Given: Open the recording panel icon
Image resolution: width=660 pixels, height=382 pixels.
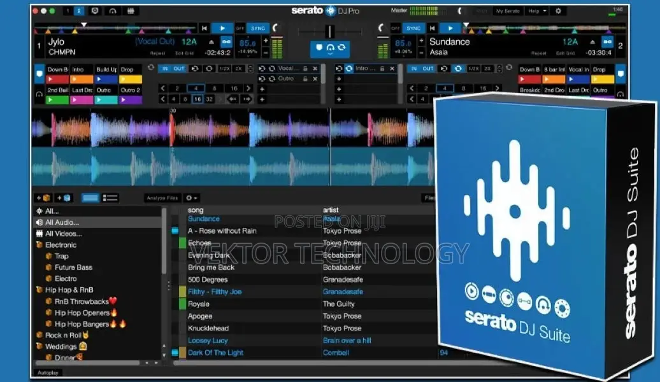Looking at the screenshot, I should pos(95,11).
